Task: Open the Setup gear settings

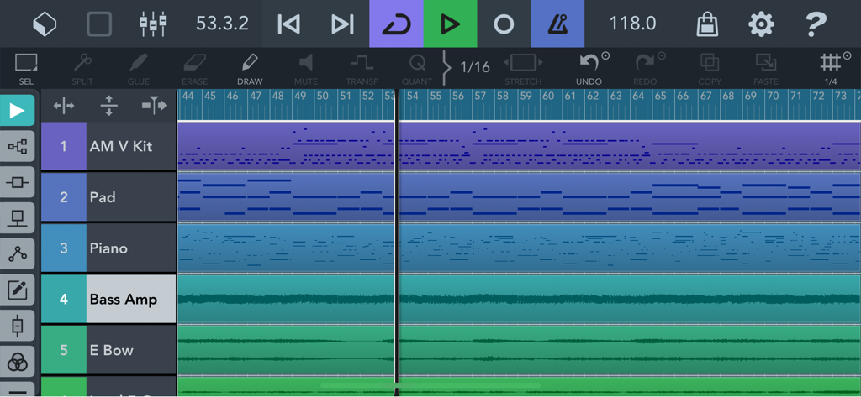Action: (761, 24)
